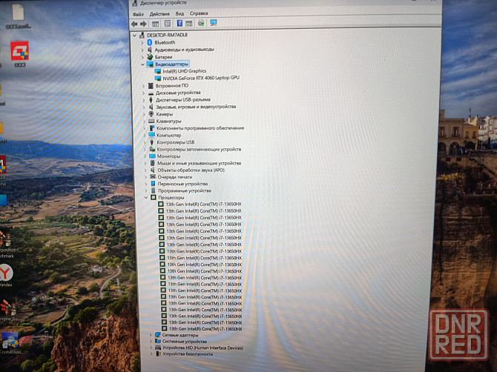Click the scan for hardware changes icon
Viewport: 497px width, 372px height.
(x=213, y=23)
